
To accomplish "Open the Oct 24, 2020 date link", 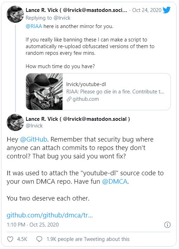I will [147, 10].
